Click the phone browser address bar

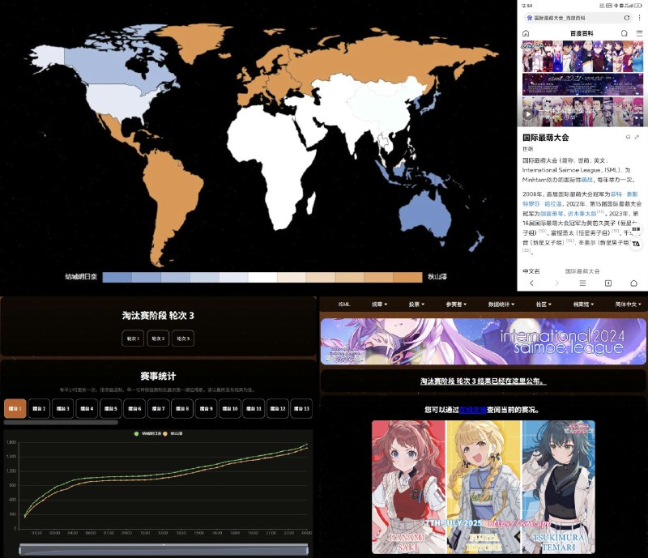(x=578, y=18)
